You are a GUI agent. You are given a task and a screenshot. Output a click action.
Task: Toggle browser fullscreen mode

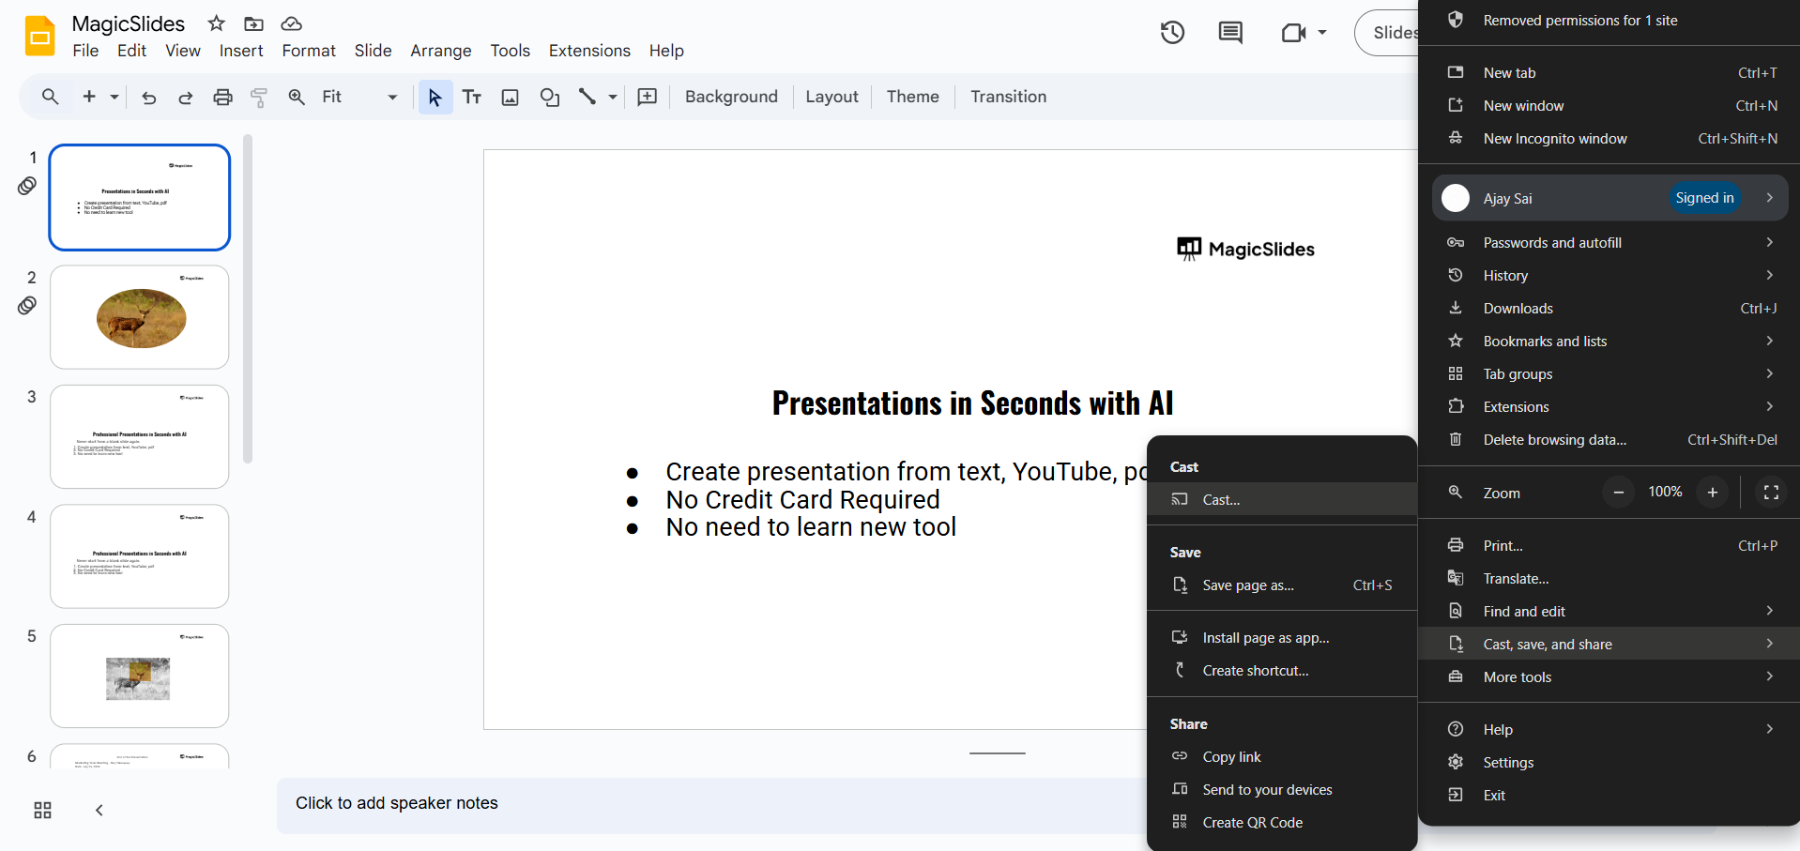(x=1771, y=493)
